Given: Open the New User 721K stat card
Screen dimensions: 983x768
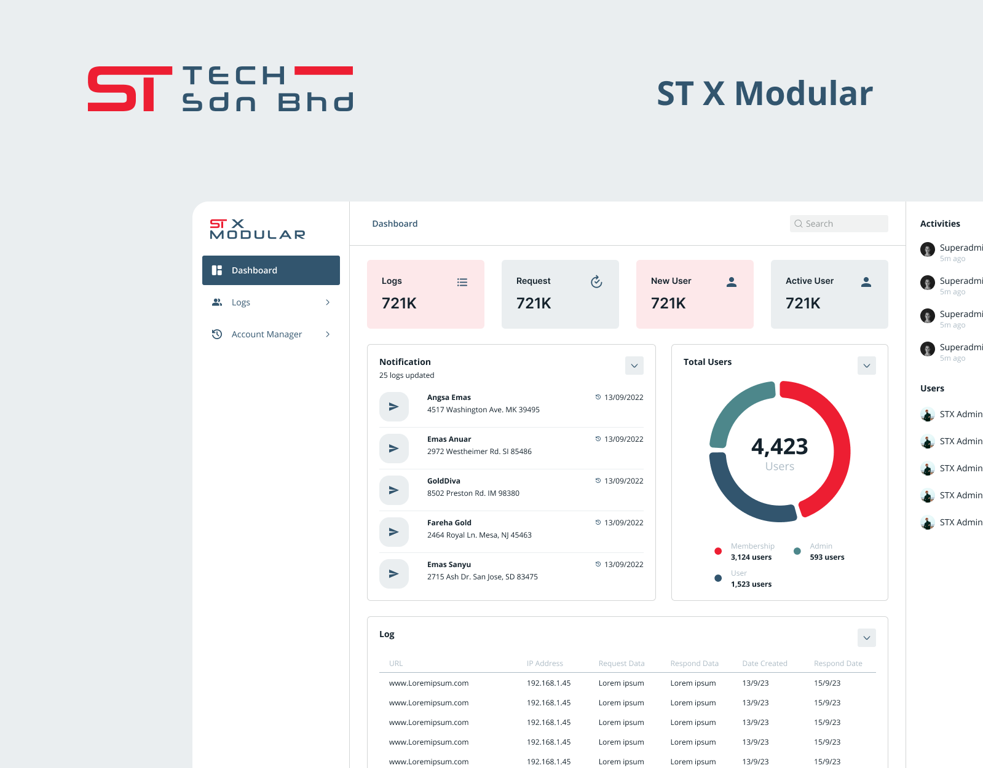Looking at the screenshot, I should pos(695,294).
